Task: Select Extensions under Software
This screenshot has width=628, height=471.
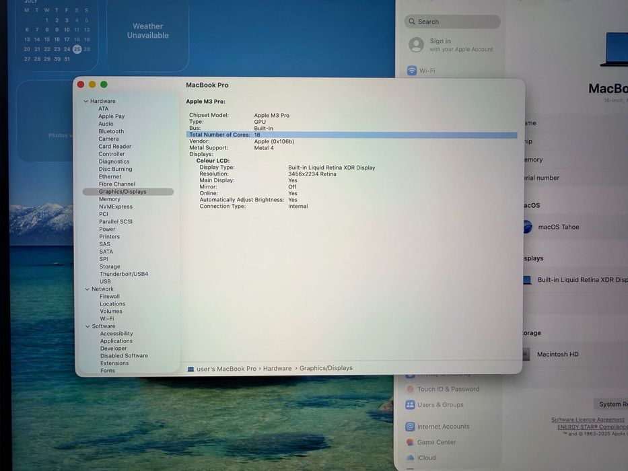Action: click(114, 363)
